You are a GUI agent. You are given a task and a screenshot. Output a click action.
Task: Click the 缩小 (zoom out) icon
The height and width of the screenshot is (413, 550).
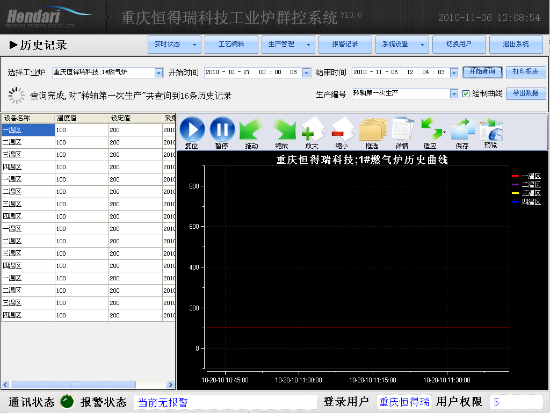pos(342,130)
